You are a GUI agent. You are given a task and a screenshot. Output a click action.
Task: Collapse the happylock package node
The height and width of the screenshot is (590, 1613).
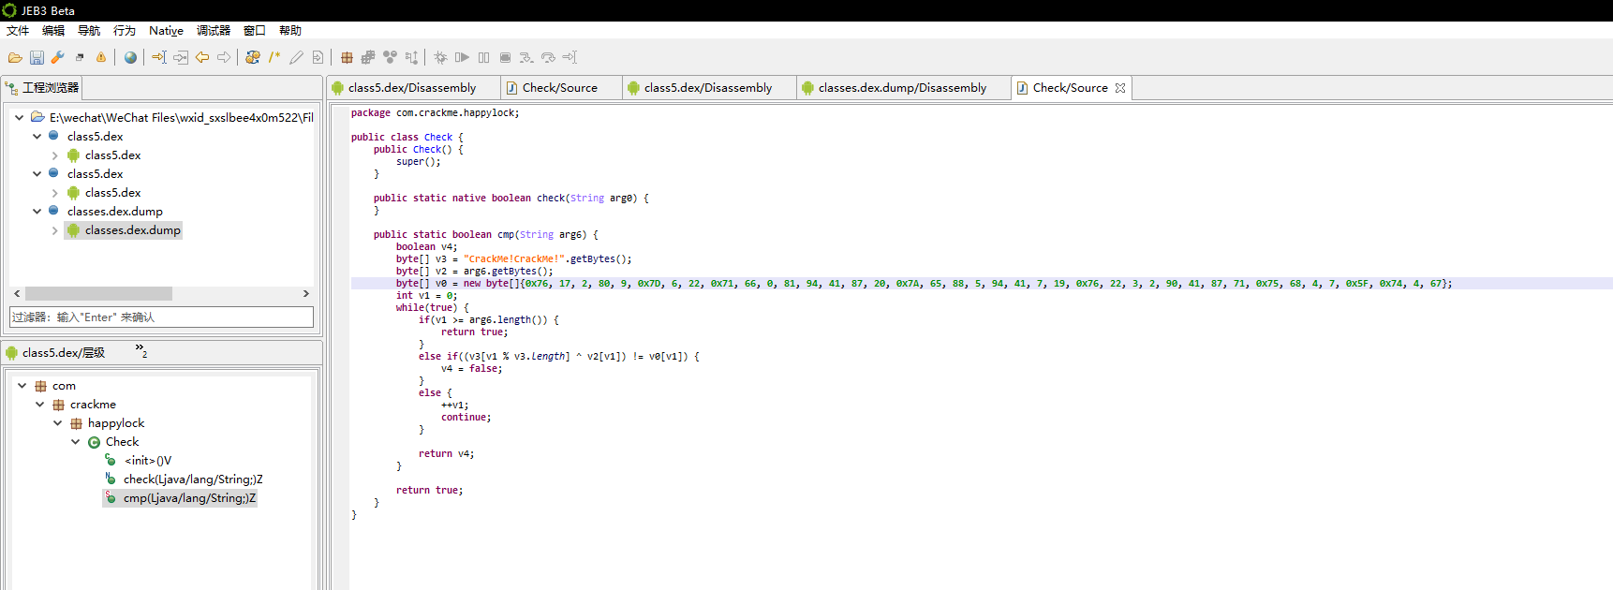(57, 423)
